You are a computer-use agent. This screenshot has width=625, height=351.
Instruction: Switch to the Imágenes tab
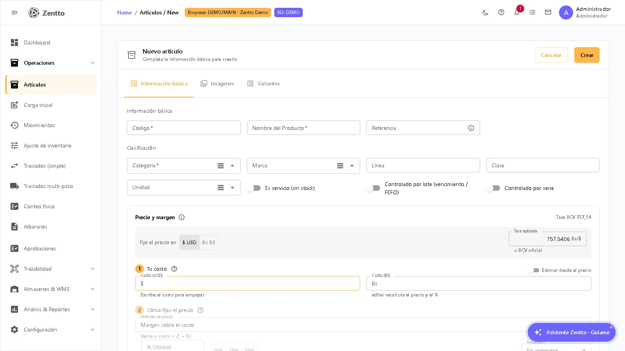coord(217,83)
